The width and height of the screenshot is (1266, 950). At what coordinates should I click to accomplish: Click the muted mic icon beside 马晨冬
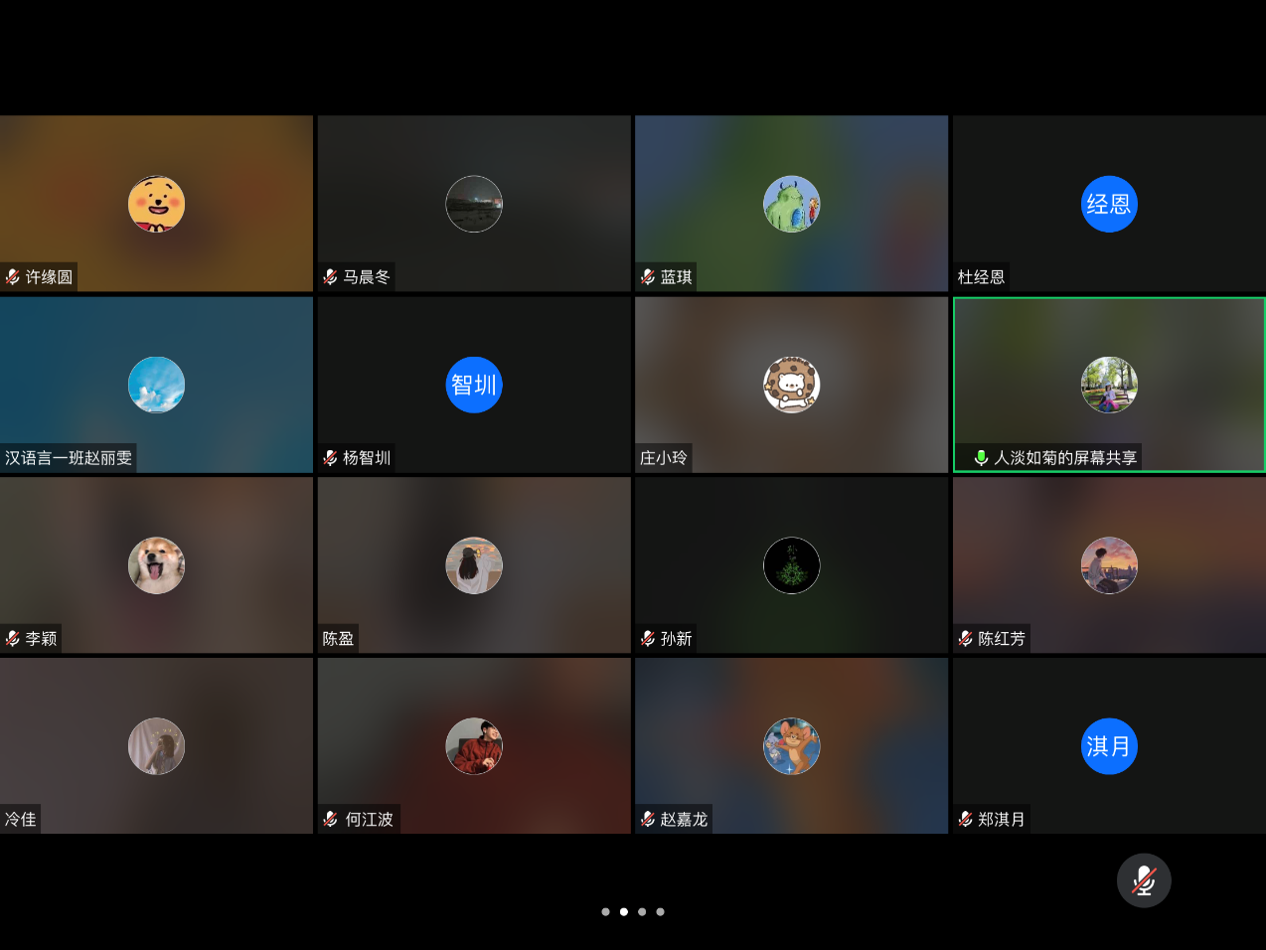pyautogui.click(x=330, y=277)
